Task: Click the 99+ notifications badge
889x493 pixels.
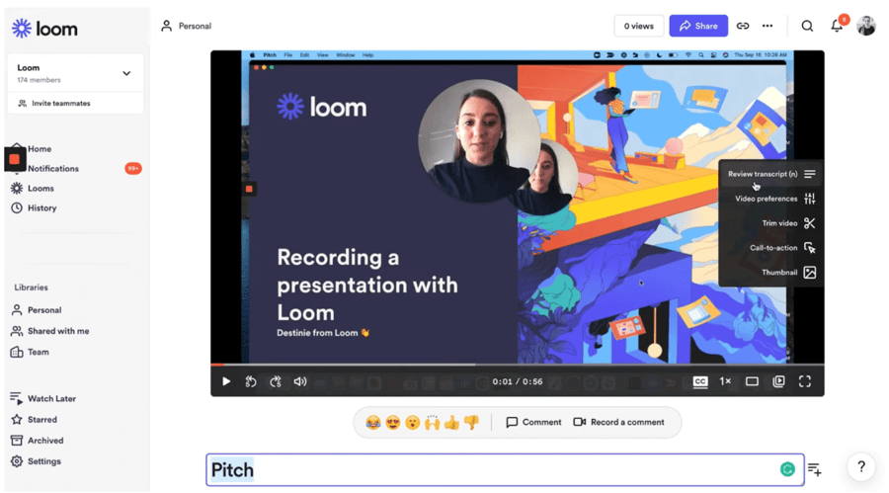Action: coord(133,169)
